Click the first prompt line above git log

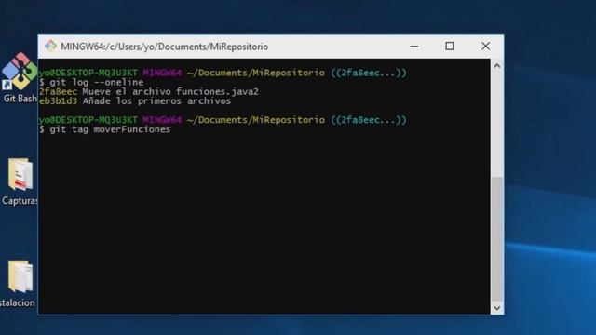point(223,73)
